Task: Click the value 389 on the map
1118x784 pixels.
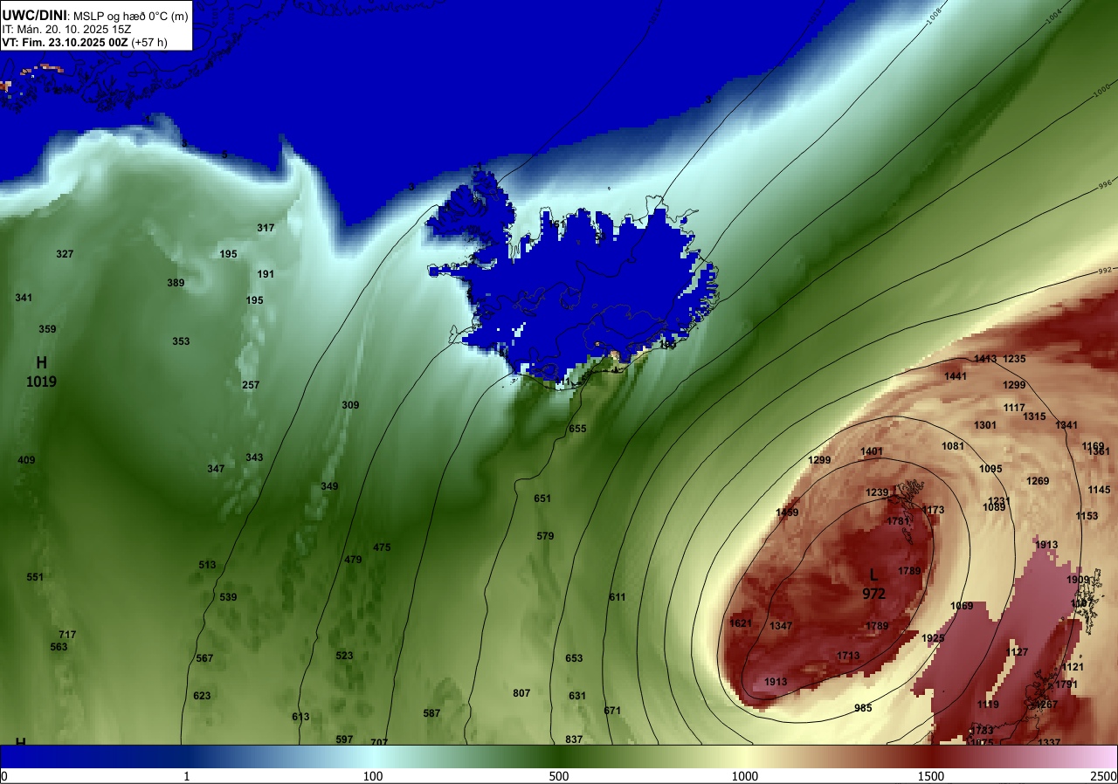Action: 176,283
